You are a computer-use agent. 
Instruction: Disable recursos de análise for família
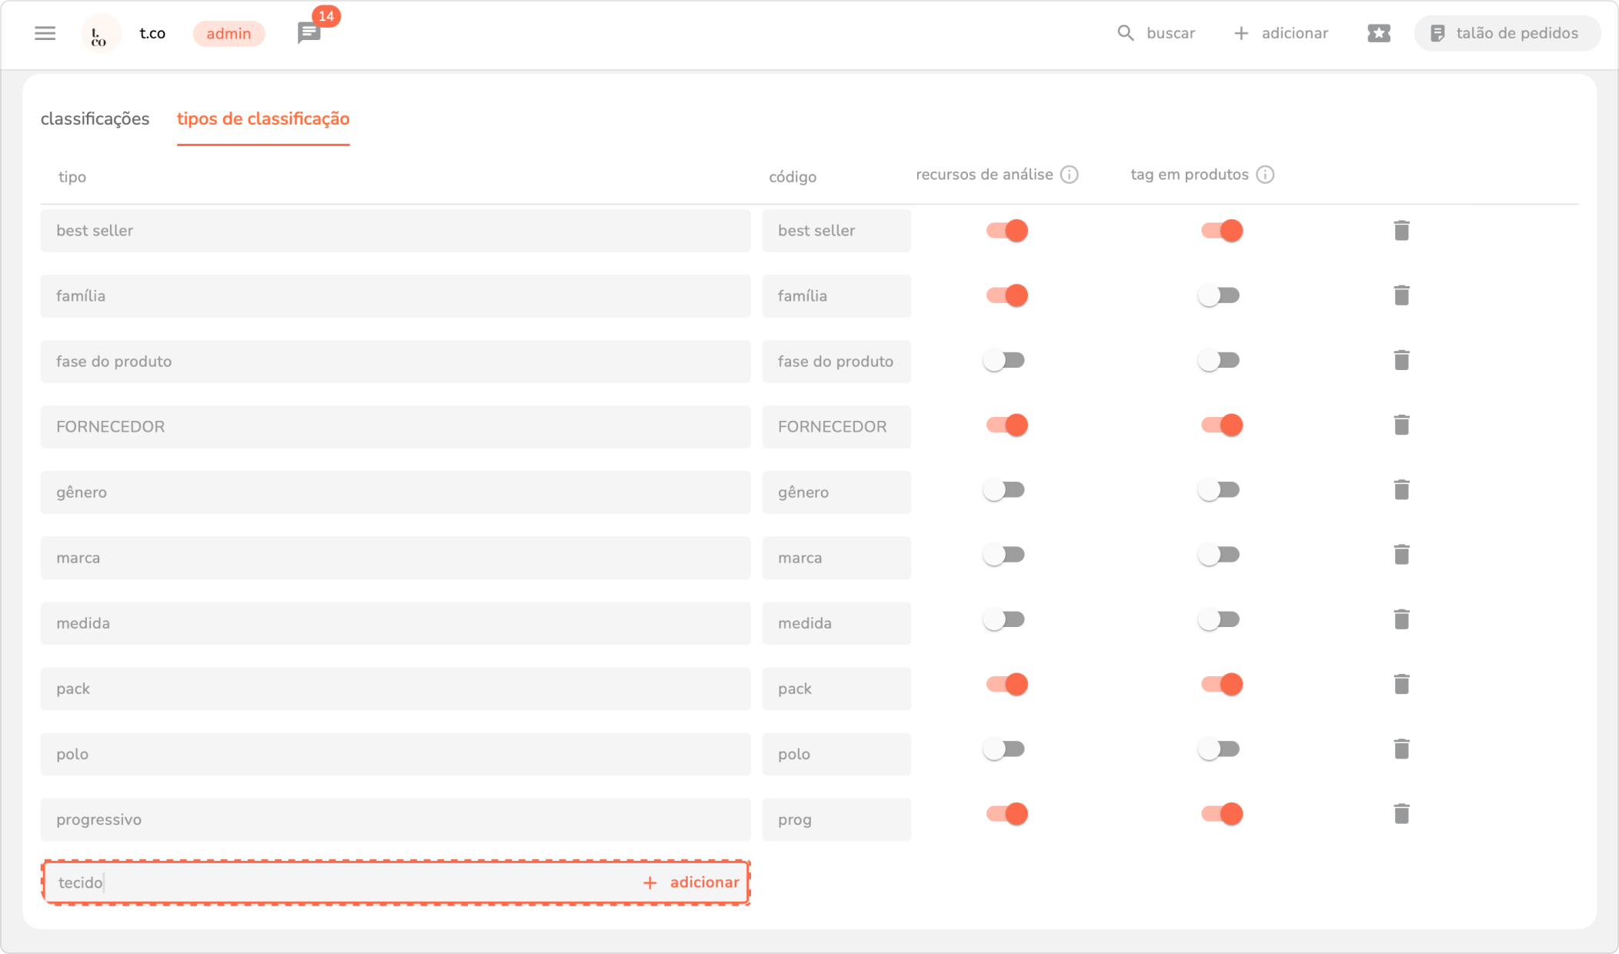pos(1006,295)
